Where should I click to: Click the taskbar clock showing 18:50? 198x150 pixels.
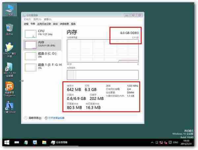coord(188,142)
